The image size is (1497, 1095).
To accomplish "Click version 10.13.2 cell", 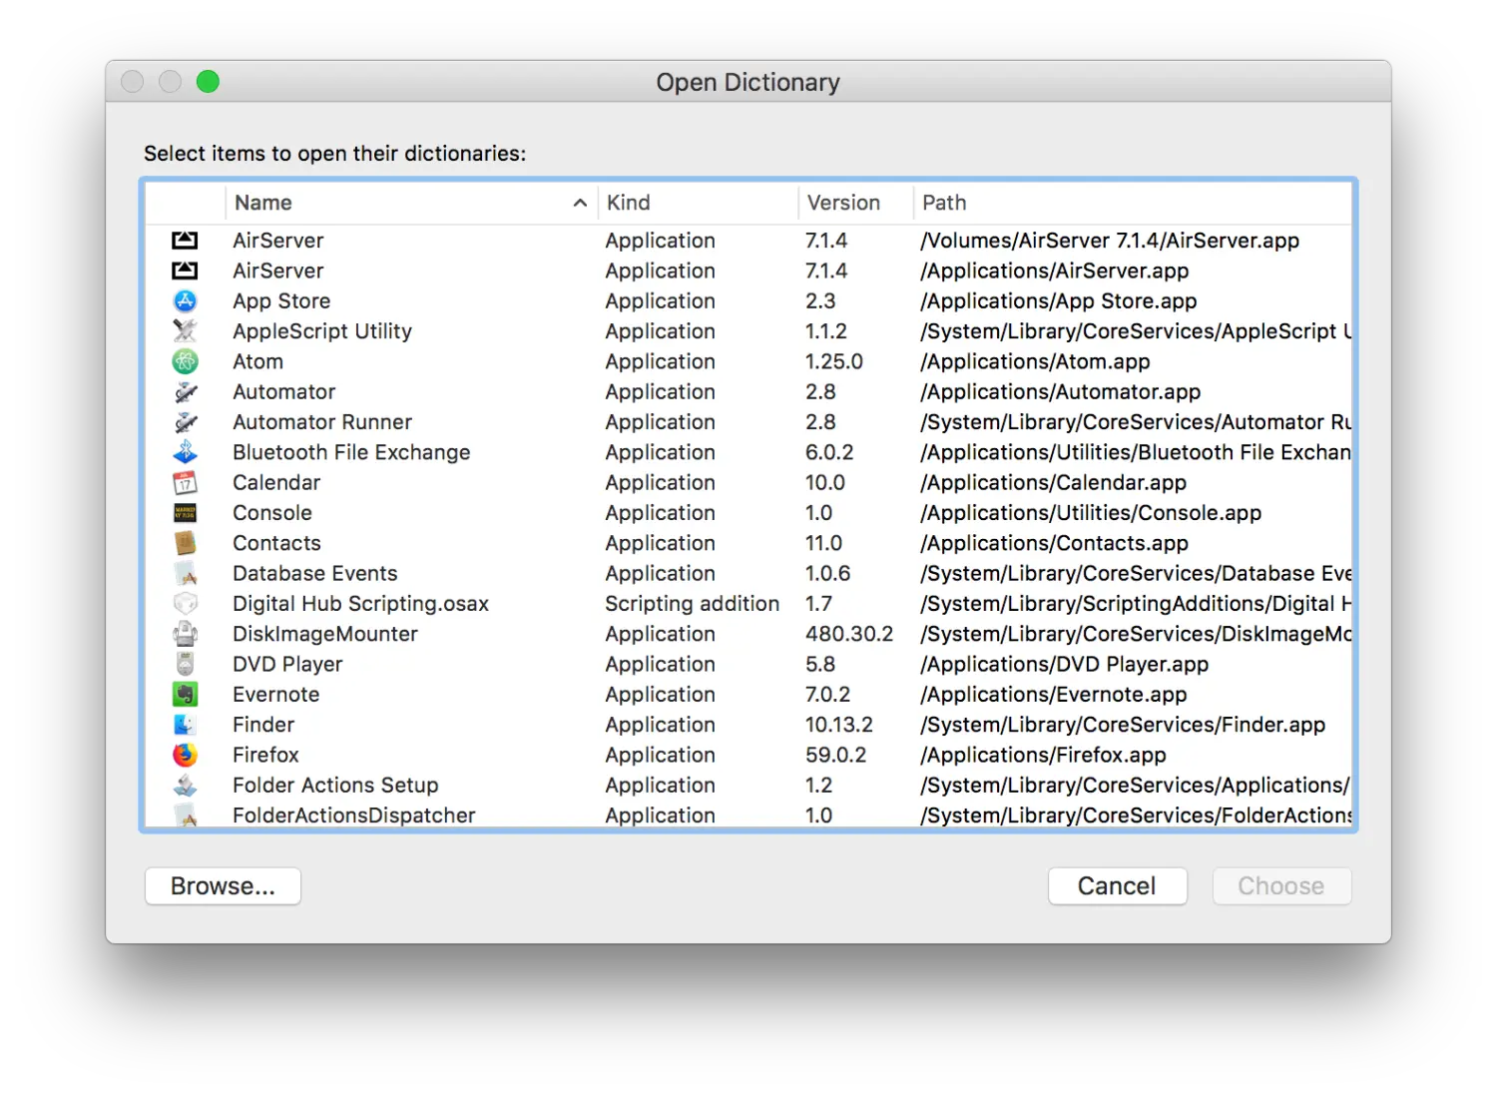I will [838, 725].
